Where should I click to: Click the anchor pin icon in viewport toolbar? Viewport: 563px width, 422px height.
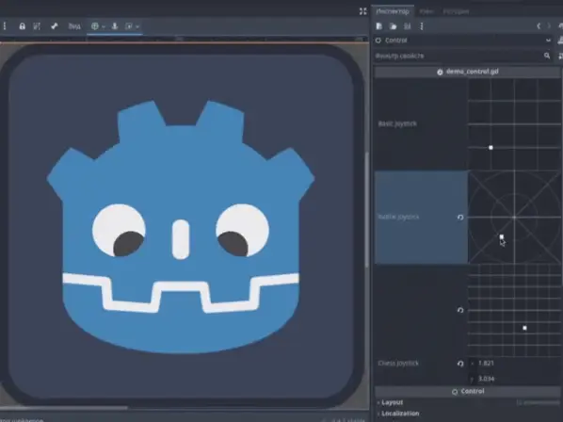click(x=115, y=26)
